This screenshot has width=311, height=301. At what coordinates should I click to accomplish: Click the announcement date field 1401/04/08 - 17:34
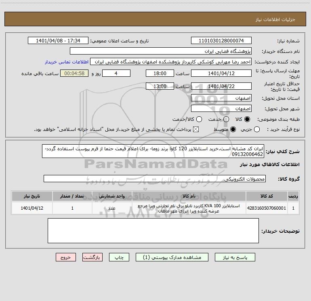pos(58,41)
